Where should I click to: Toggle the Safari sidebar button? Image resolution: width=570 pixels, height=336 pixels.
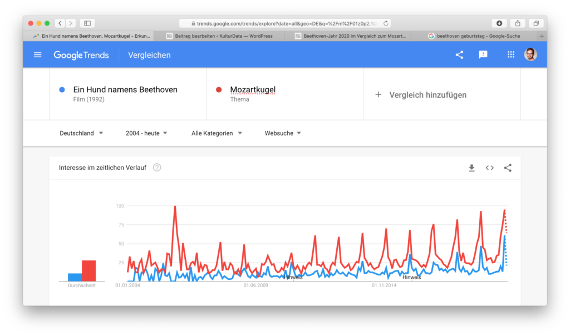click(87, 23)
